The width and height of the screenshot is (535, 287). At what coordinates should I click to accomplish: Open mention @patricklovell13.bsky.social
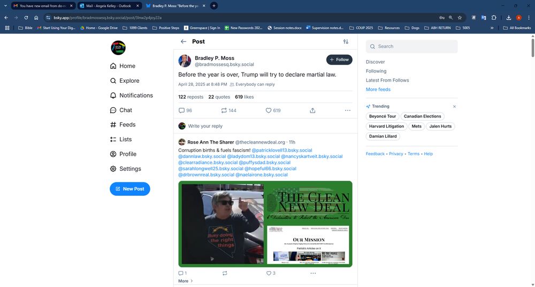point(282,150)
